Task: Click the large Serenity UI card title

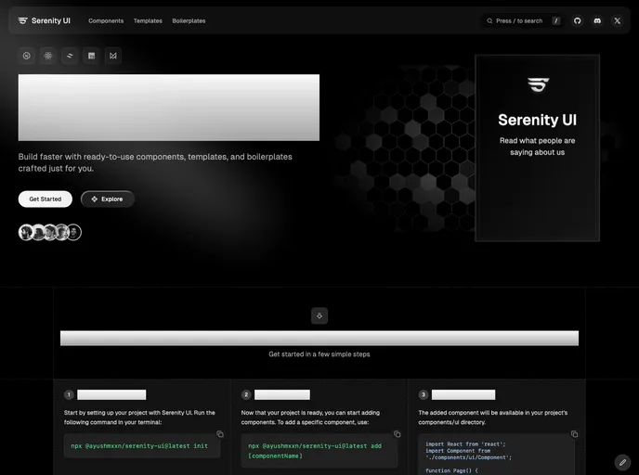Action: 537,120
